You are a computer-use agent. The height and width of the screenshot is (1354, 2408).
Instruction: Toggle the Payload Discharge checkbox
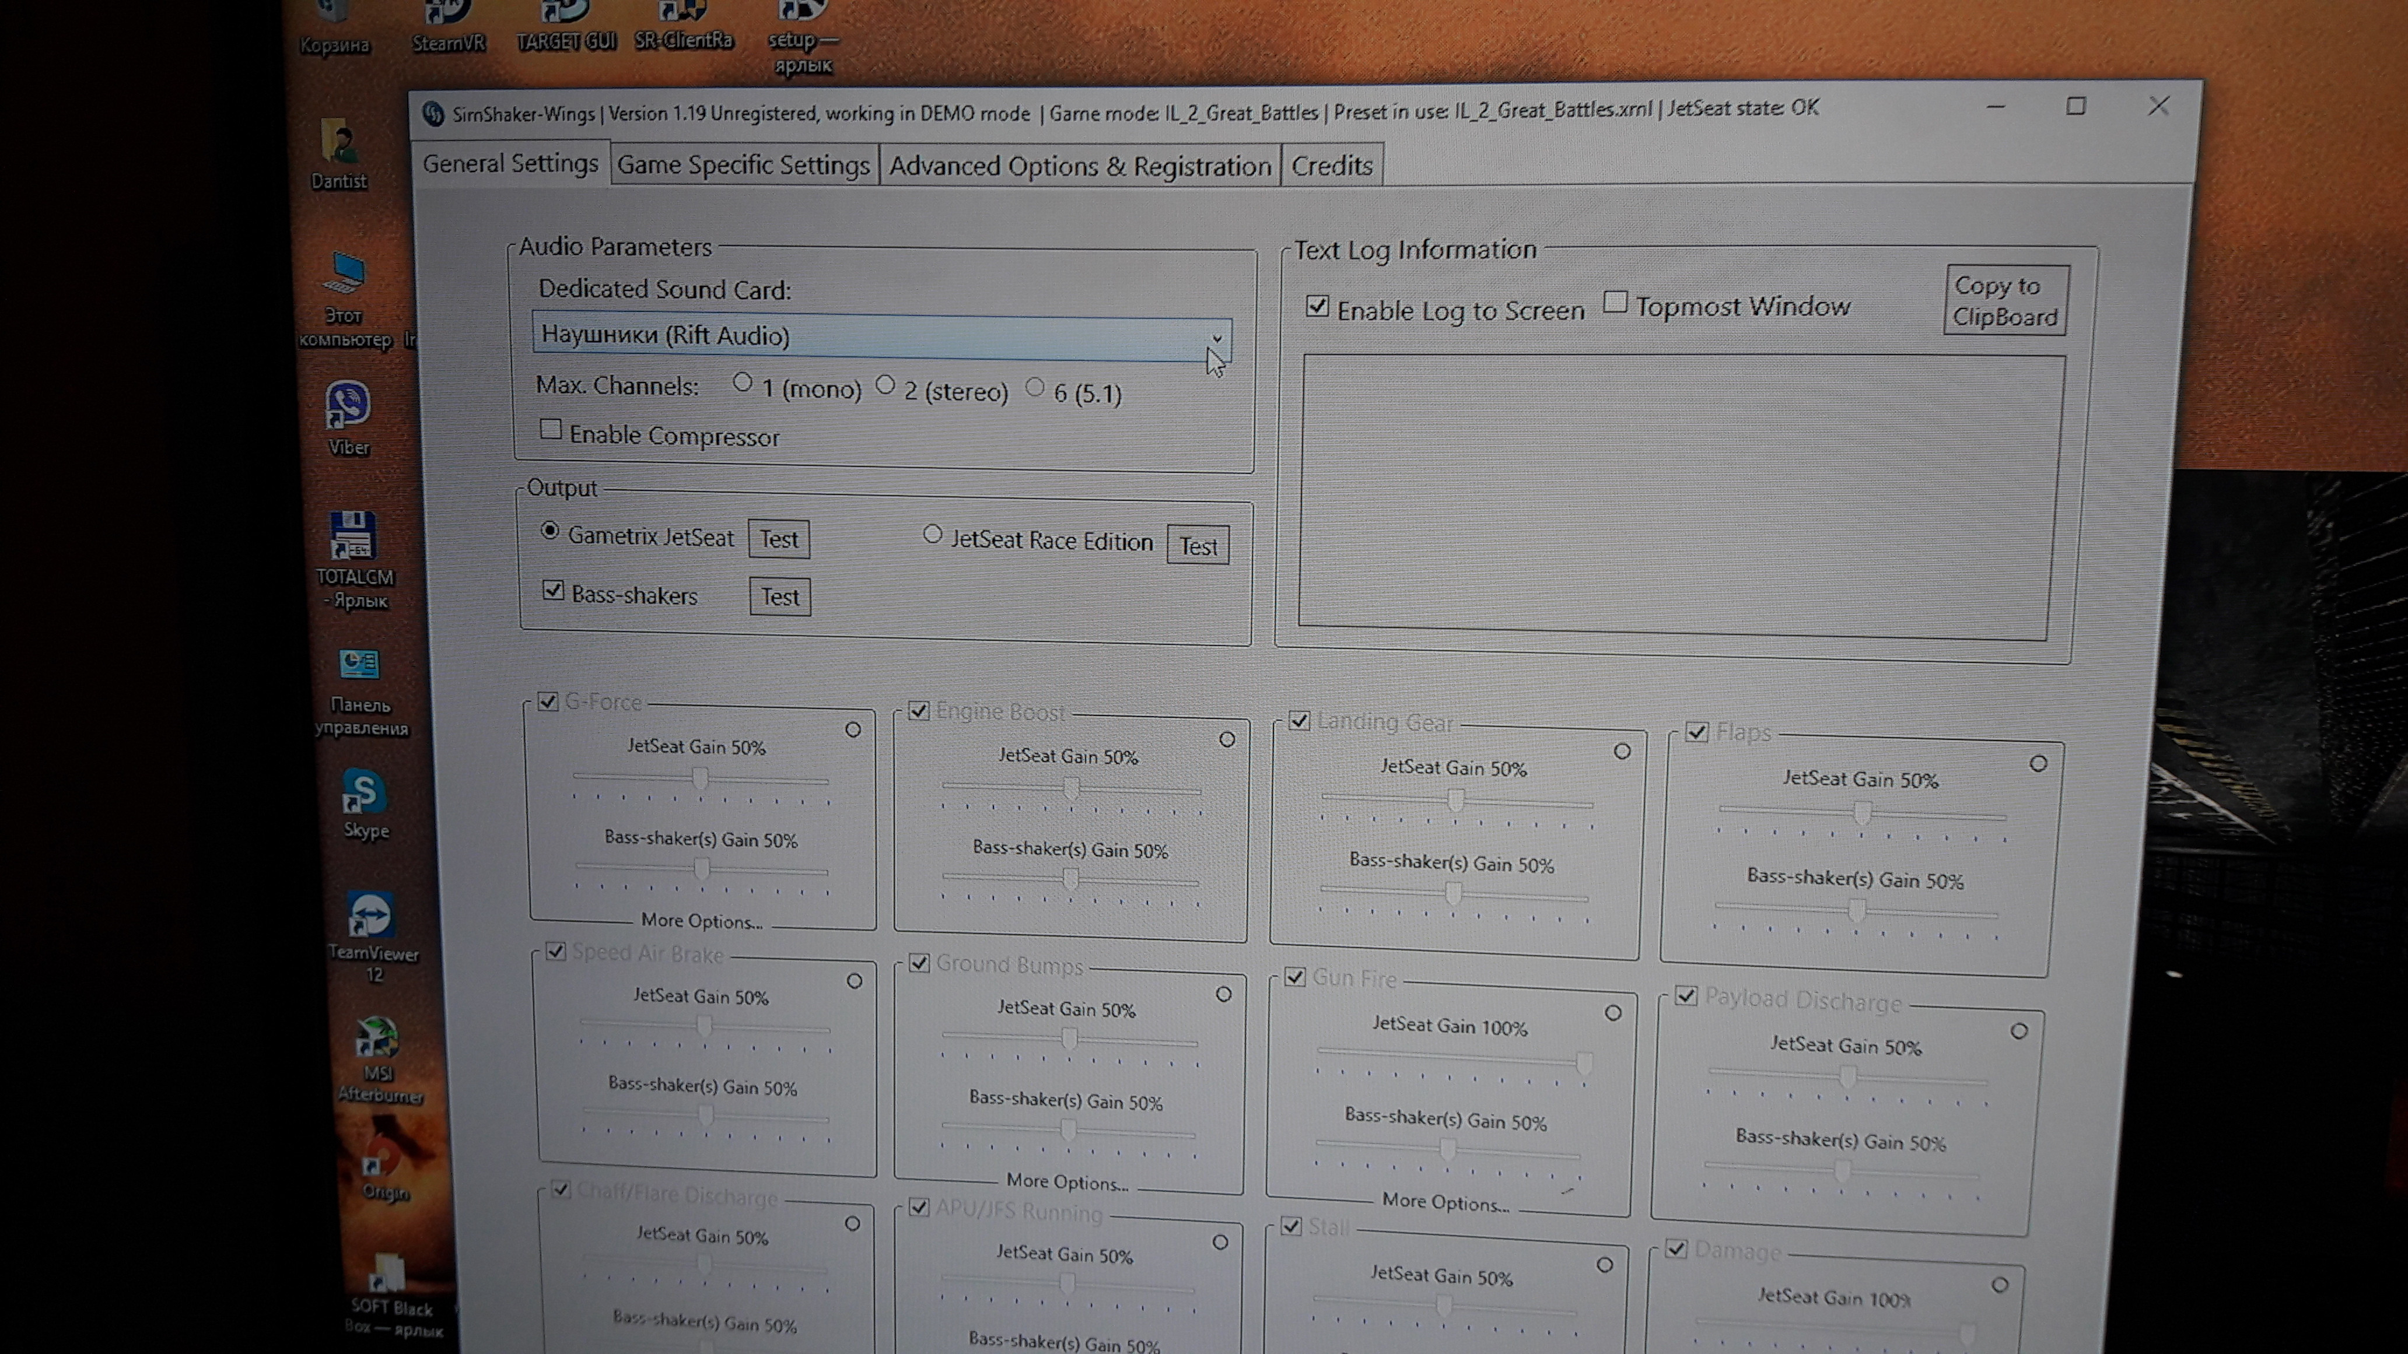click(x=1686, y=995)
